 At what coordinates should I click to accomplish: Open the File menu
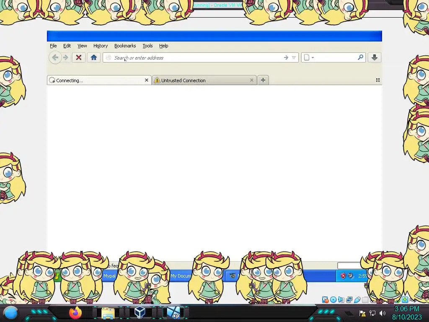53,46
